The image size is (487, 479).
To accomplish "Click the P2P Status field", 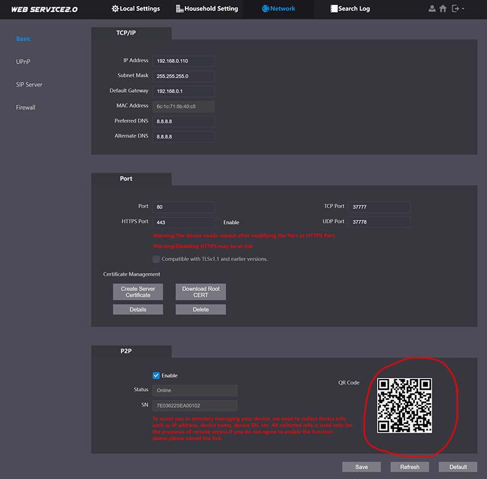I will (194, 390).
